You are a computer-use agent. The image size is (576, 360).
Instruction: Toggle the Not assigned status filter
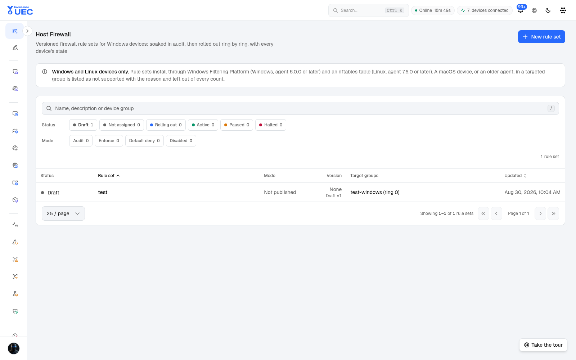(122, 125)
